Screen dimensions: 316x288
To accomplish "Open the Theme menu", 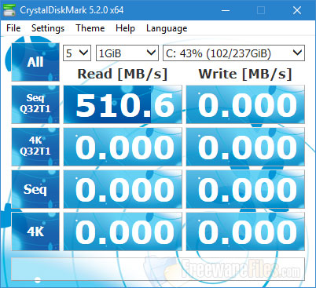I will coord(90,28).
